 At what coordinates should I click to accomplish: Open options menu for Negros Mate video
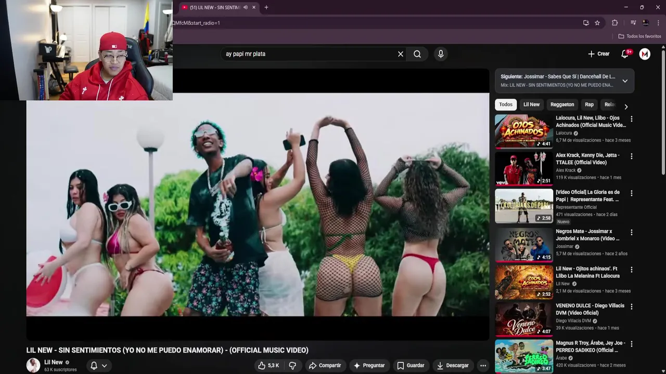632,232
